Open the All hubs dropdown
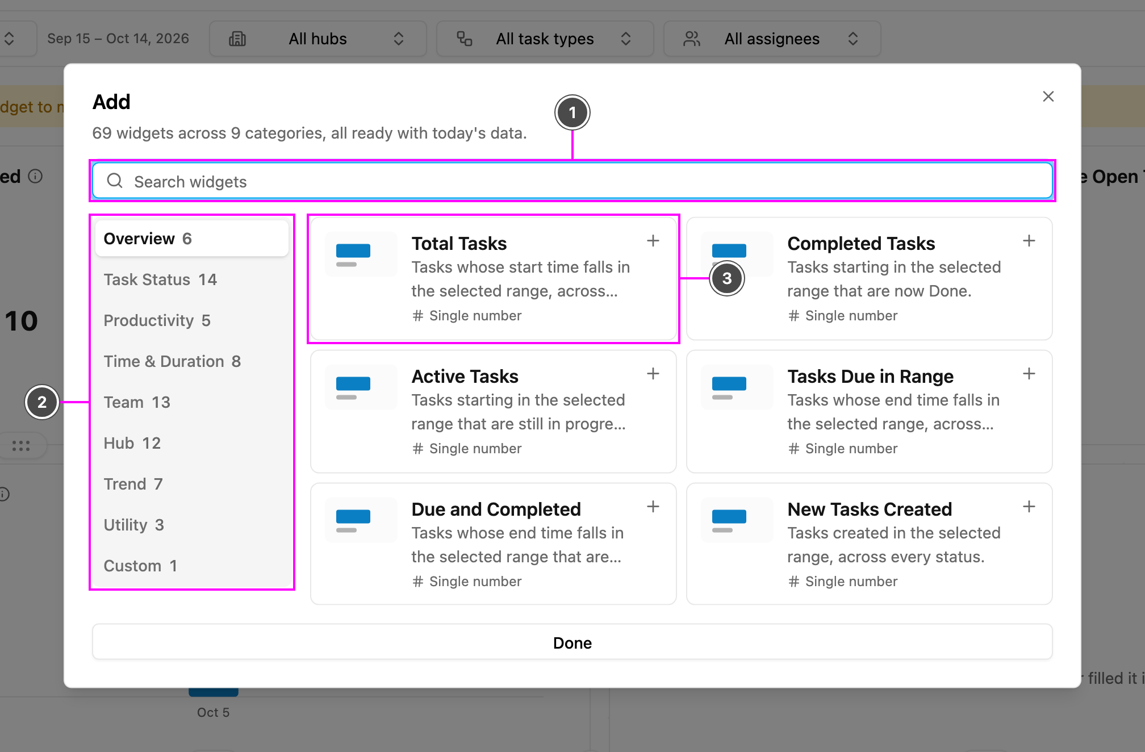This screenshot has height=752, width=1145. pyautogui.click(x=318, y=39)
